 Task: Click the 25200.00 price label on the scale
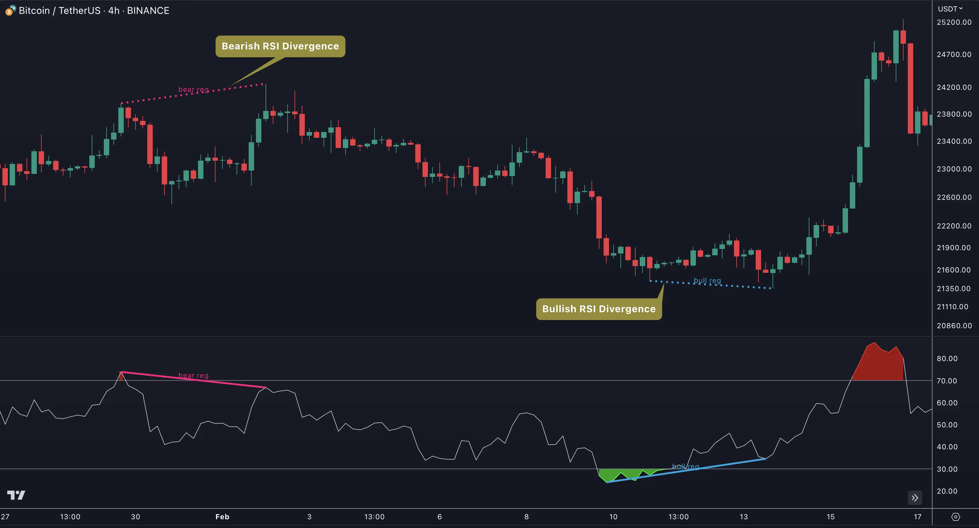click(954, 22)
